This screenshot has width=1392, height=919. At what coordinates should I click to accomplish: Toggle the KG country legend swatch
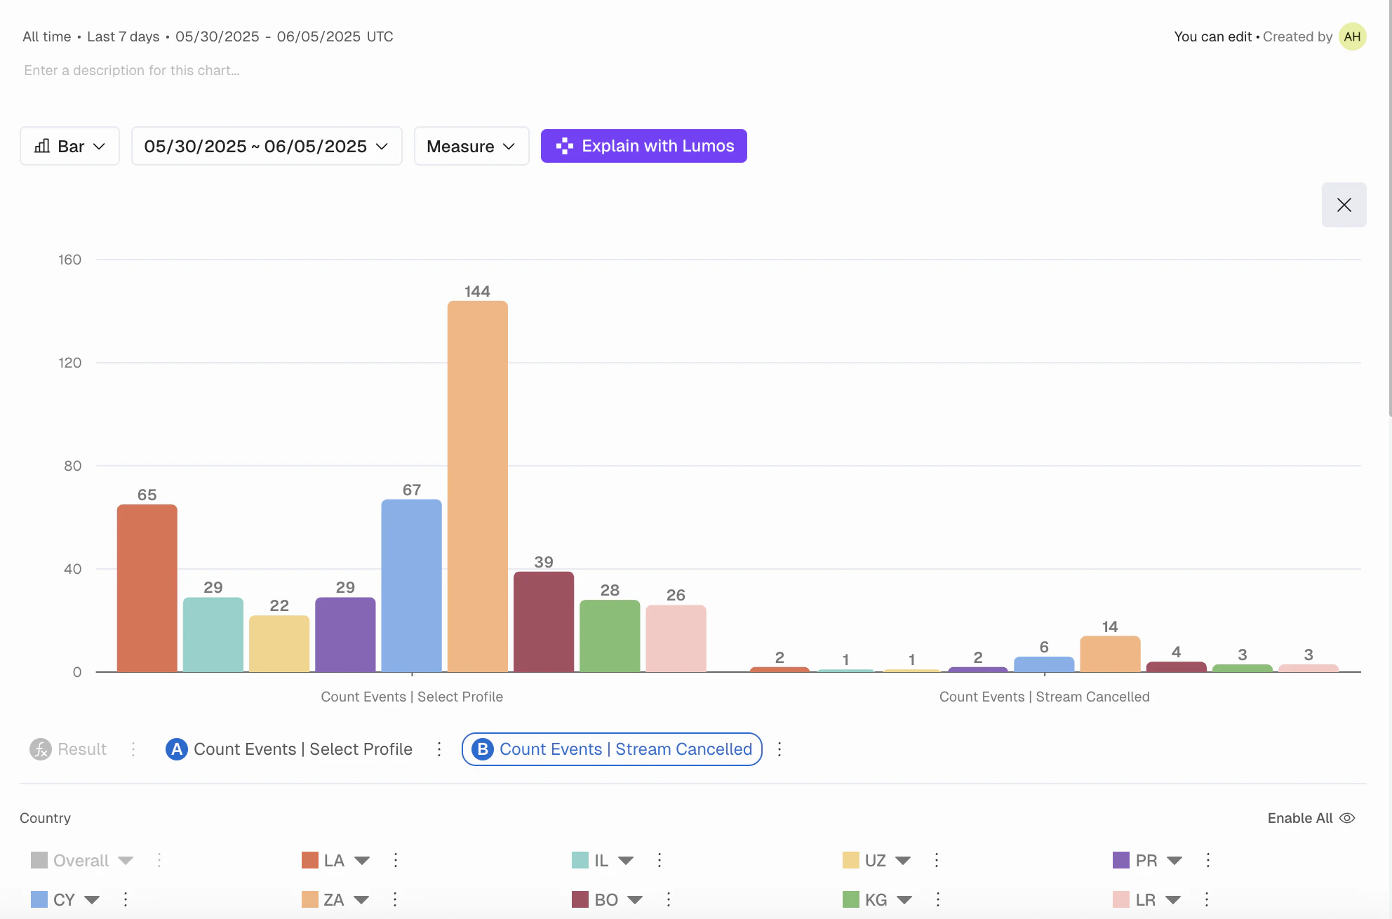(x=851, y=899)
